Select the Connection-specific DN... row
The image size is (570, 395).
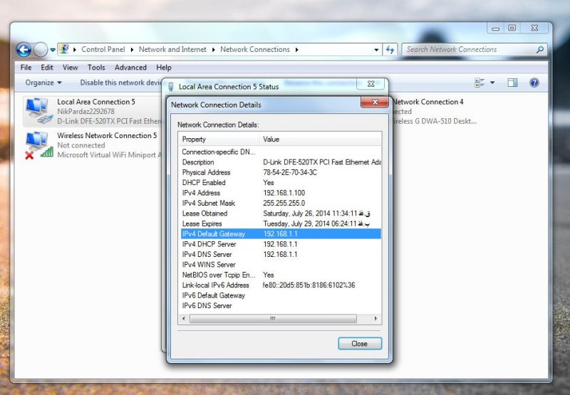coord(281,152)
